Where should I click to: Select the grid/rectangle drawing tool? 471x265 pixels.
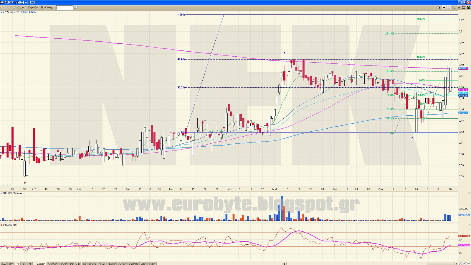tap(449, 7)
